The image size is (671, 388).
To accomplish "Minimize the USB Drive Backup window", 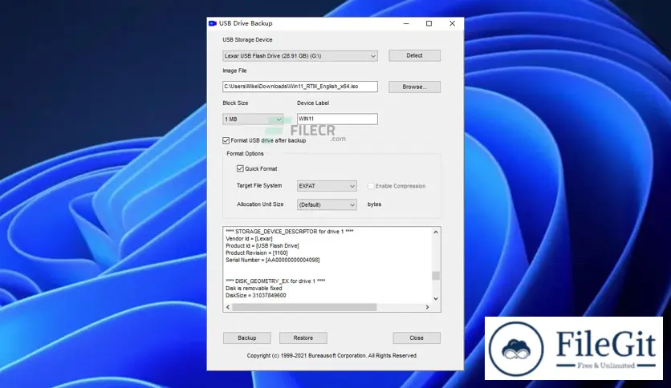I will click(406, 23).
